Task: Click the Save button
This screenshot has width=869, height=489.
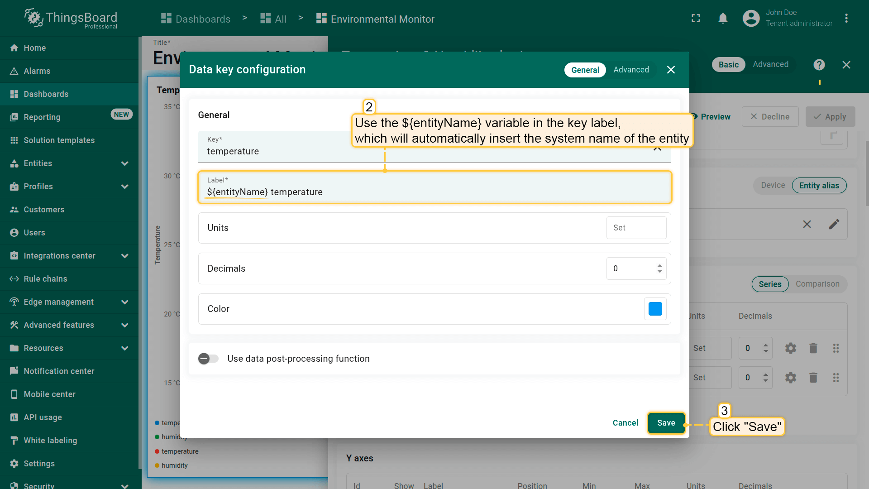Action: coord(666,423)
